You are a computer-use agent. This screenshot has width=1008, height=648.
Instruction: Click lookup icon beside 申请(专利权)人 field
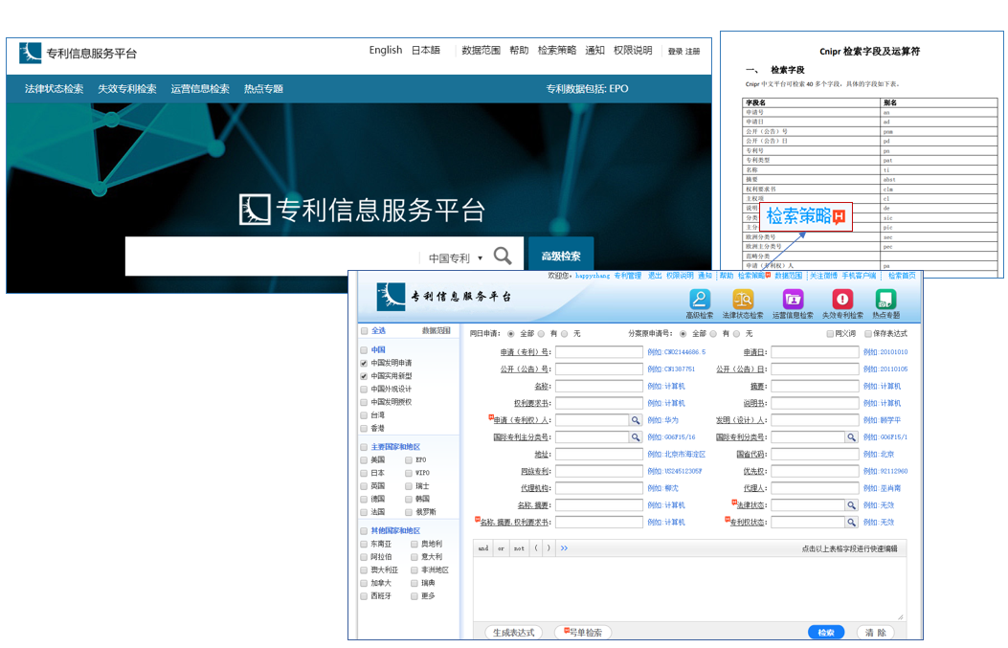pyautogui.click(x=635, y=420)
